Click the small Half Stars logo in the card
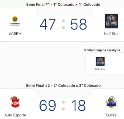Screen dimensions: 124x119 click(100, 62)
